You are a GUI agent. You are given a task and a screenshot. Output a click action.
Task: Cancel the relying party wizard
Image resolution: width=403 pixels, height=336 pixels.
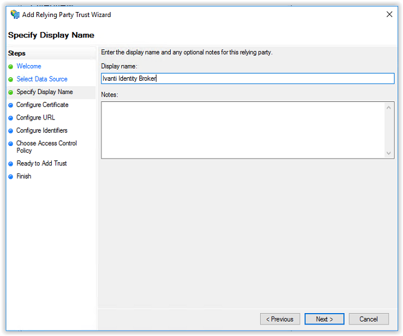369,319
